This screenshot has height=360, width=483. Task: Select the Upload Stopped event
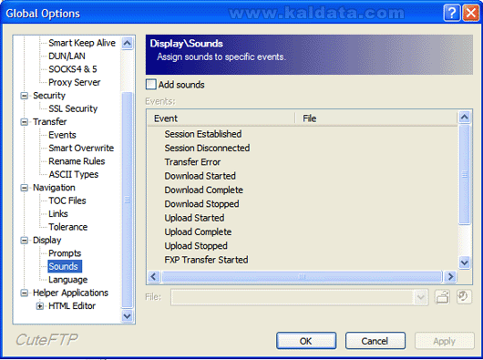(x=196, y=246)
